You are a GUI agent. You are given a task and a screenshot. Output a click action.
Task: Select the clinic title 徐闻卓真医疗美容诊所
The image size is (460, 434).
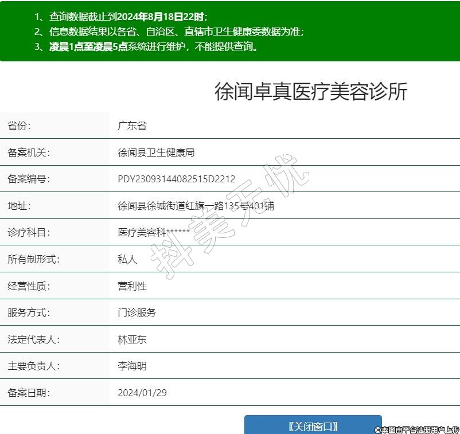click(x=311, y=92)
